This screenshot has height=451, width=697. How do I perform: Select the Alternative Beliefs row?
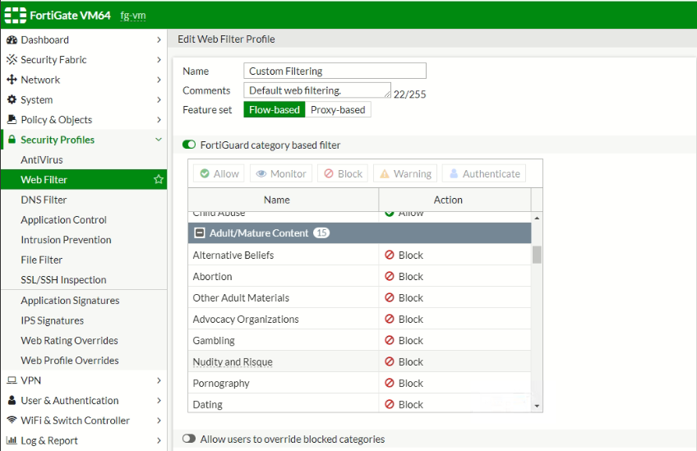(360, 255)
